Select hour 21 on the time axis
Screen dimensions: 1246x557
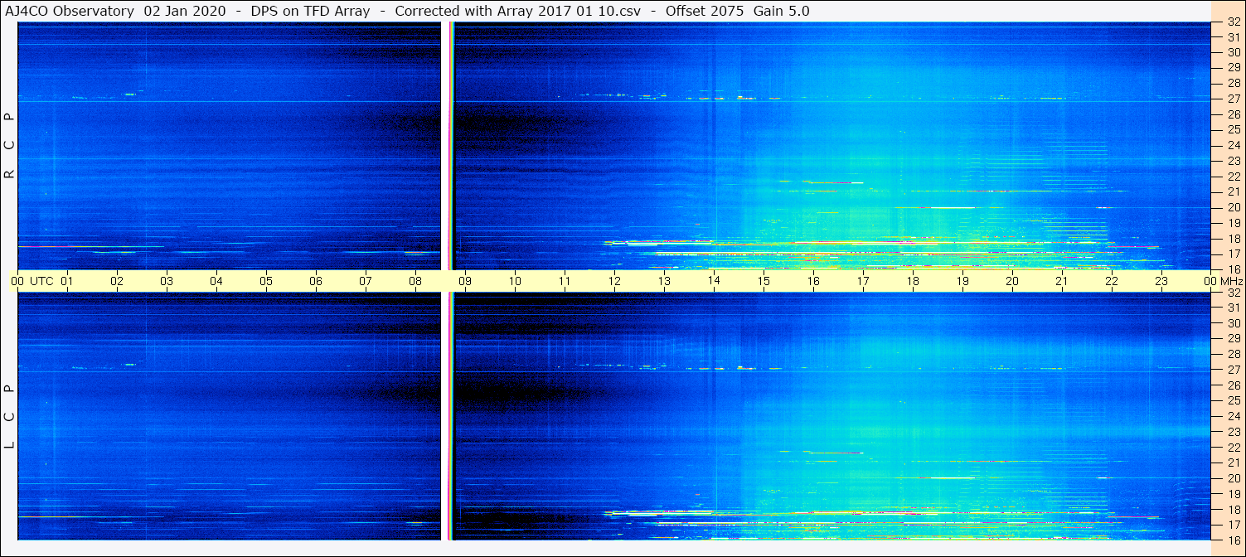pos(1062,281)
